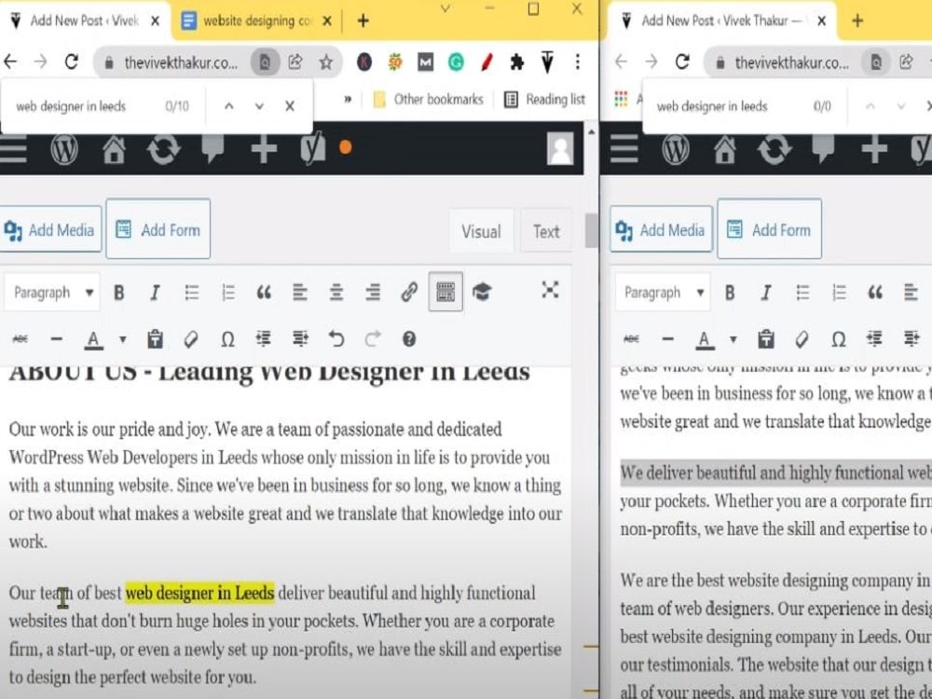This screenshot has width=932, height=699.
Task: Apply strikethrough in left editor
Action: point(21,339)
